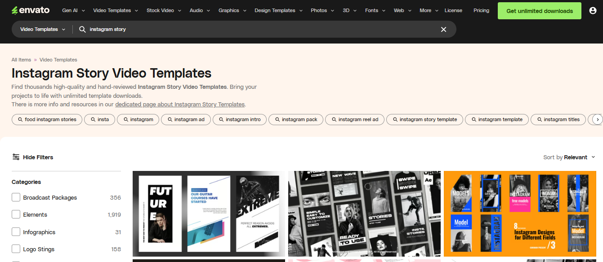Open dedicated page about Instagram Story Templates
Screen dimensions: 603x262
tap(180, 104)
